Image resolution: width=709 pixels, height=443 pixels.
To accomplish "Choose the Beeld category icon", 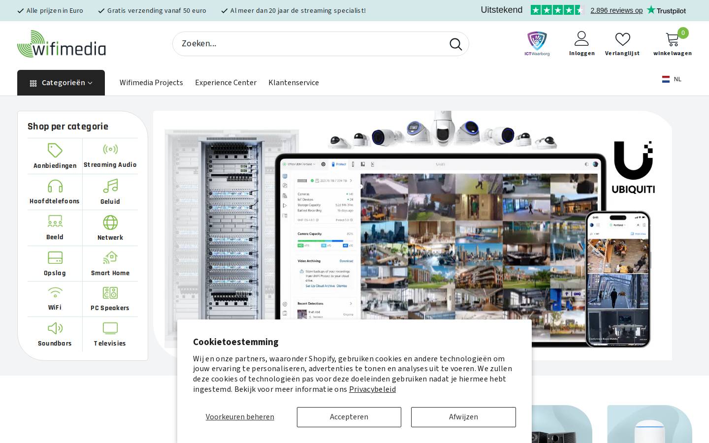I will coord(55,221).
